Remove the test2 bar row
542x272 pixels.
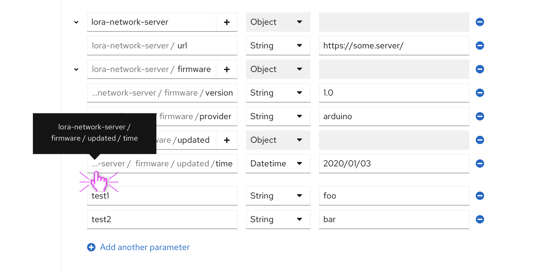pos(480,219)
